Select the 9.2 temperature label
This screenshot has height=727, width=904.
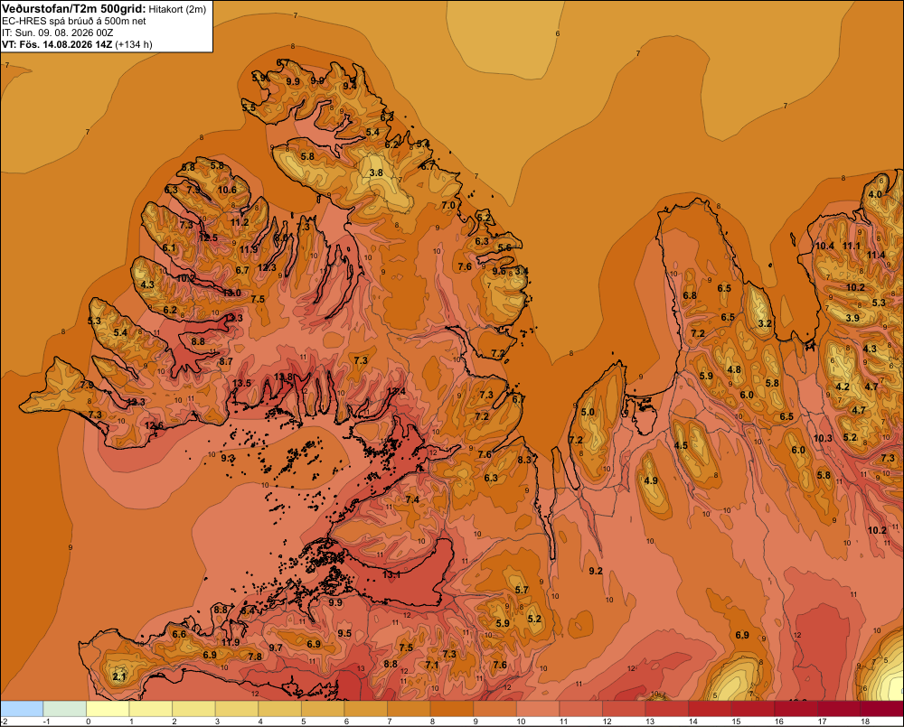596,571
